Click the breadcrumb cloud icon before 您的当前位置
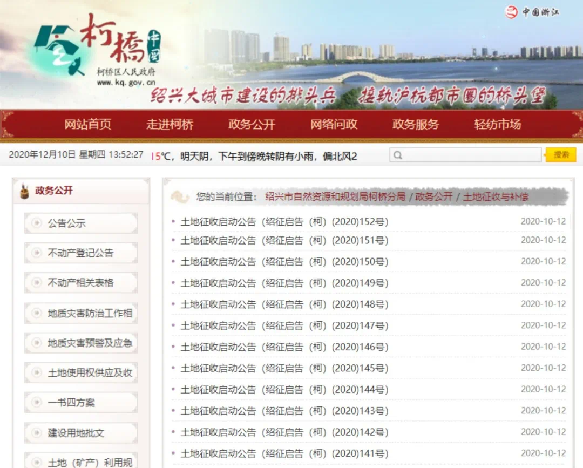Viewport: 583px width, 468px height. pyautogui.click(x=180, y=197)
